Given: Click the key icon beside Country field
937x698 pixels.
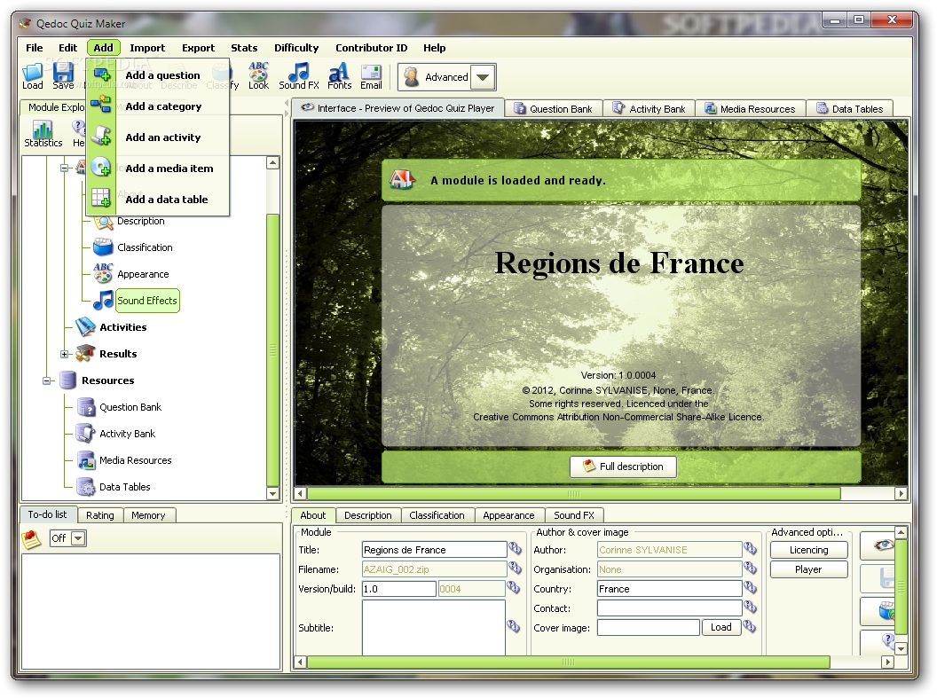Looking at the screenshot, I should (x=751, y=587).
